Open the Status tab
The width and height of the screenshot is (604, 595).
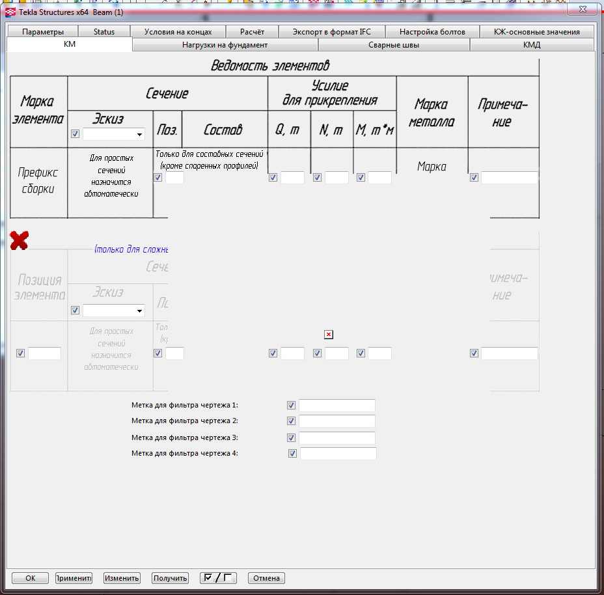[104, 32]
